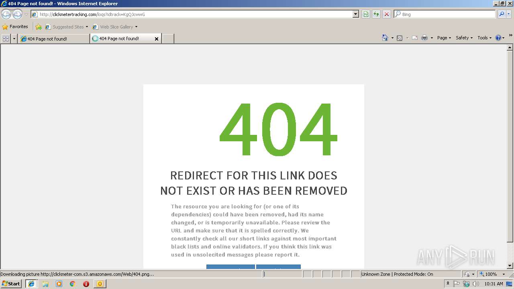Viewport: 514px width, 289px height.
Task: Open the Safety menu
Action: [464, 38]
